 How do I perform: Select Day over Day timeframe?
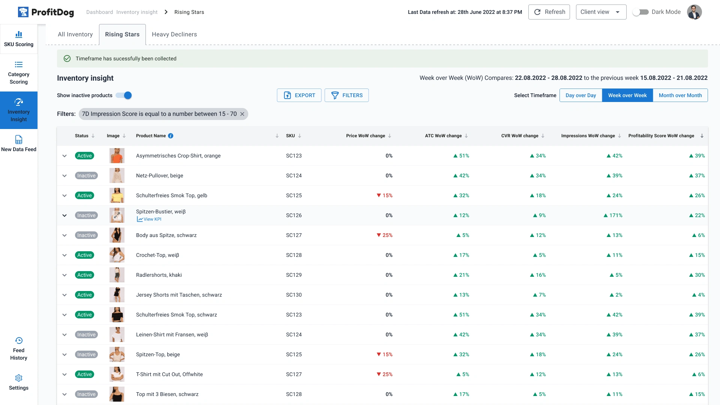click(580, 95)
